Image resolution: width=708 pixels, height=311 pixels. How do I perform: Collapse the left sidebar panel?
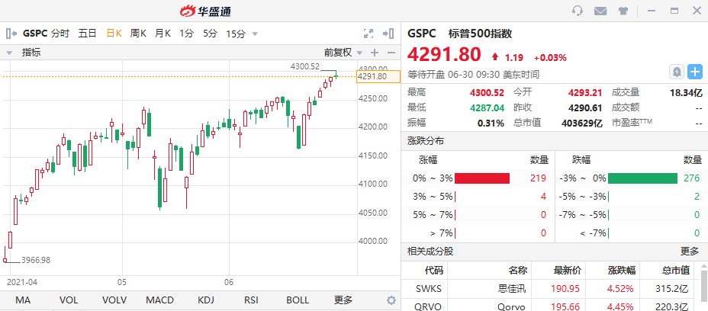(x=11, y=34)
